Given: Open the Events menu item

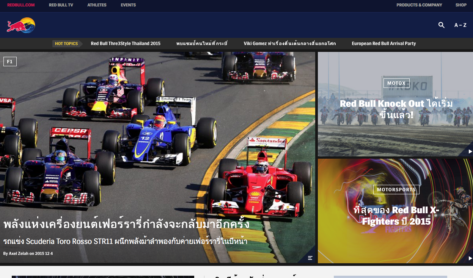Looking at the screenshot, I should 128,5.
